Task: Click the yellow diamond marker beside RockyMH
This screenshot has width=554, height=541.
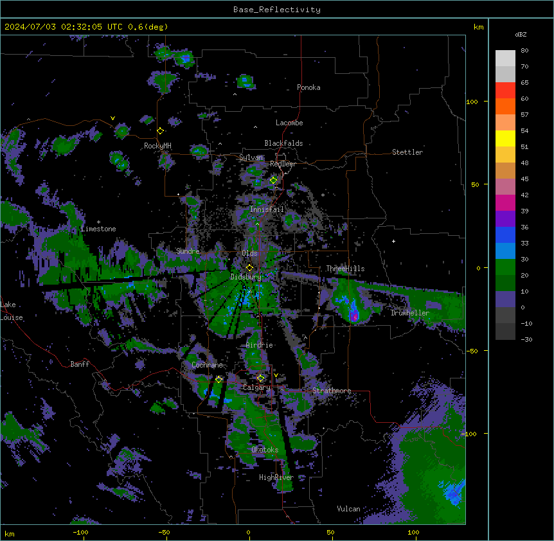Action: tap(161, 131)
